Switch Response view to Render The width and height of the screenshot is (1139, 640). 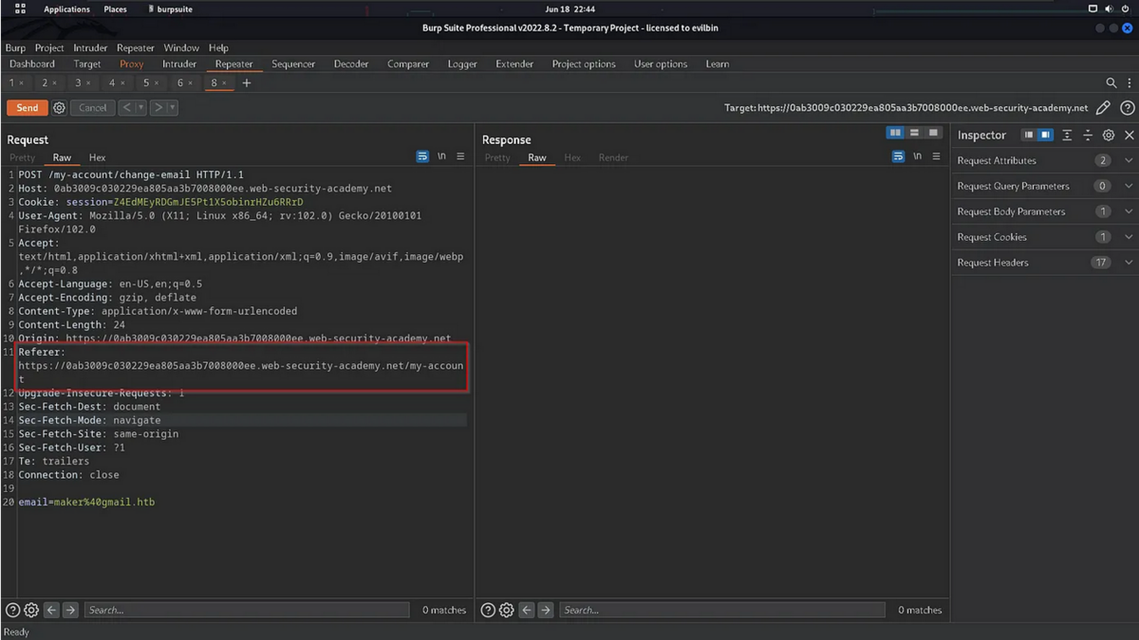click(x=613, y=157)
